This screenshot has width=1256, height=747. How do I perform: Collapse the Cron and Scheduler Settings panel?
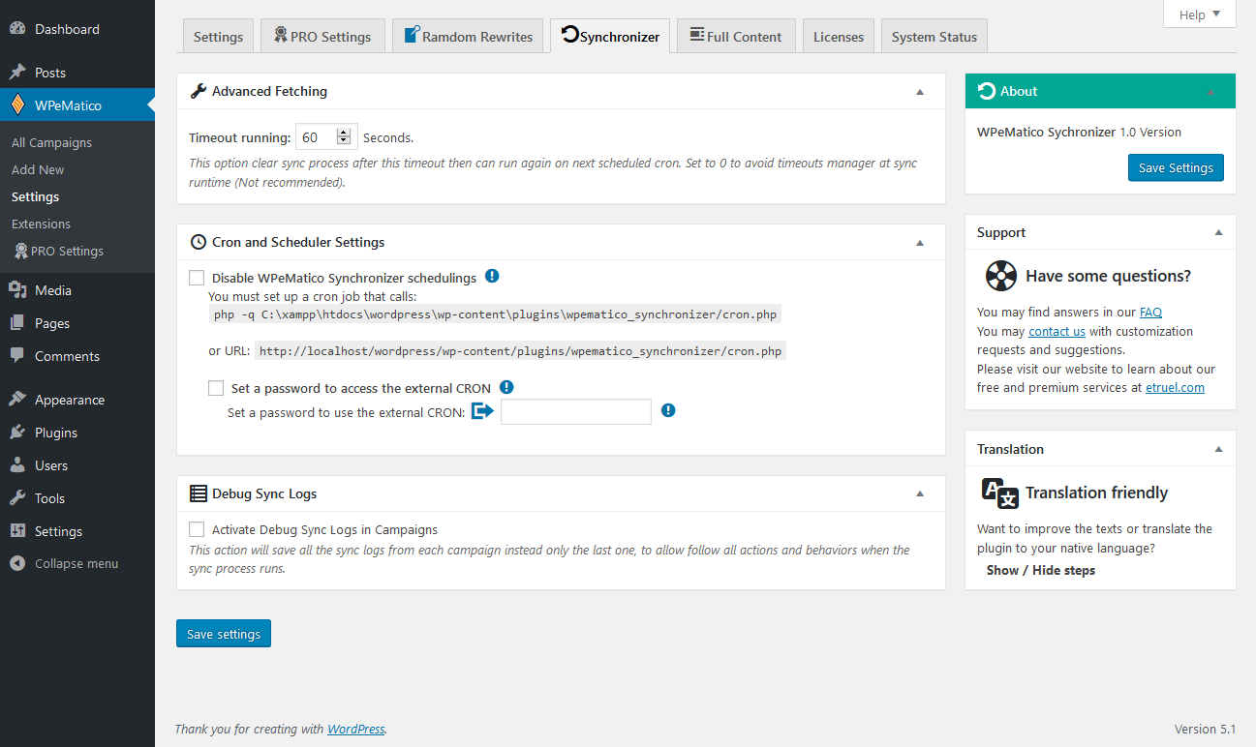coord(920,243)
